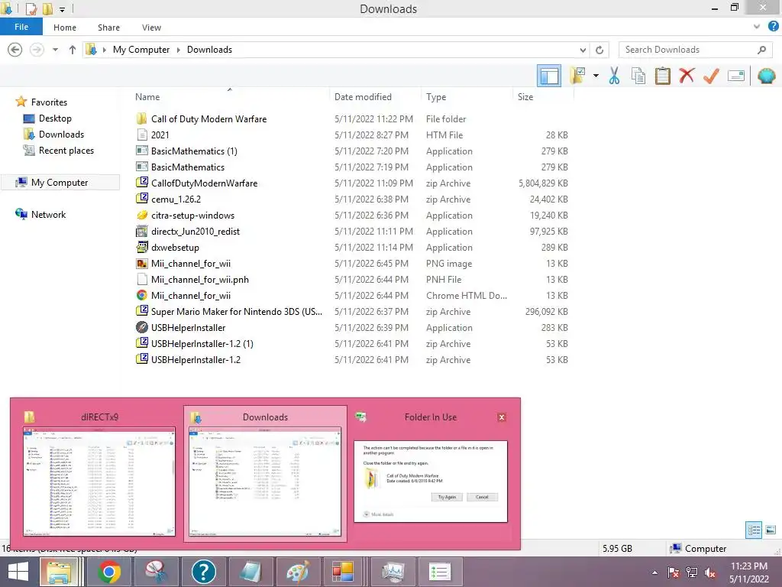Select the cemu_1.26.2 zip file

176,199
